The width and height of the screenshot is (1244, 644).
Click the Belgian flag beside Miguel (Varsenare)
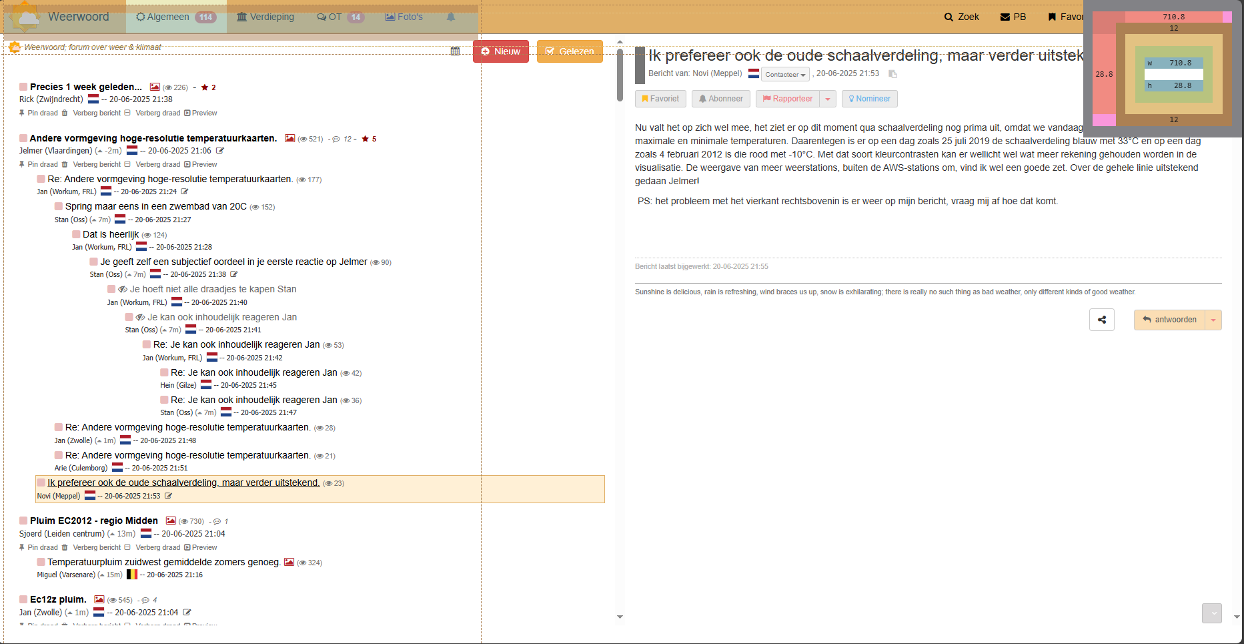(x=132, y=574)
